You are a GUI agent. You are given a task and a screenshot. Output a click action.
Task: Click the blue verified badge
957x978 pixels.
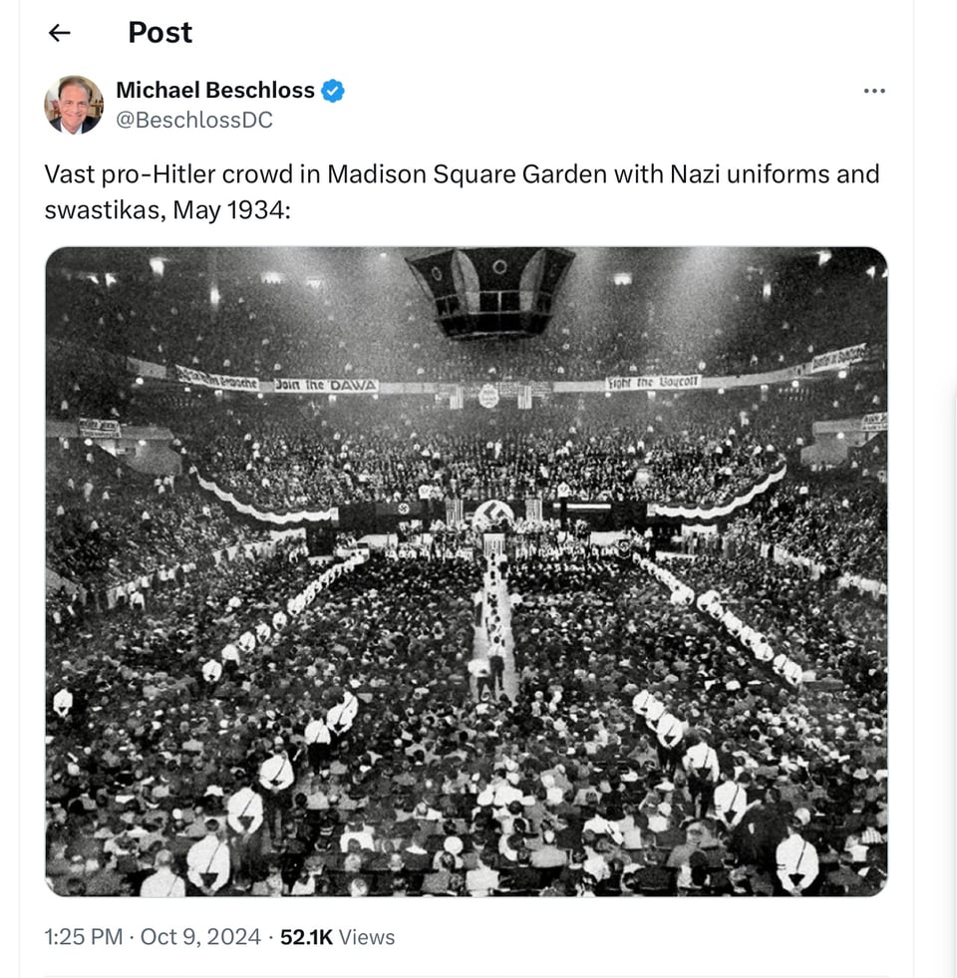click(333, 91)
